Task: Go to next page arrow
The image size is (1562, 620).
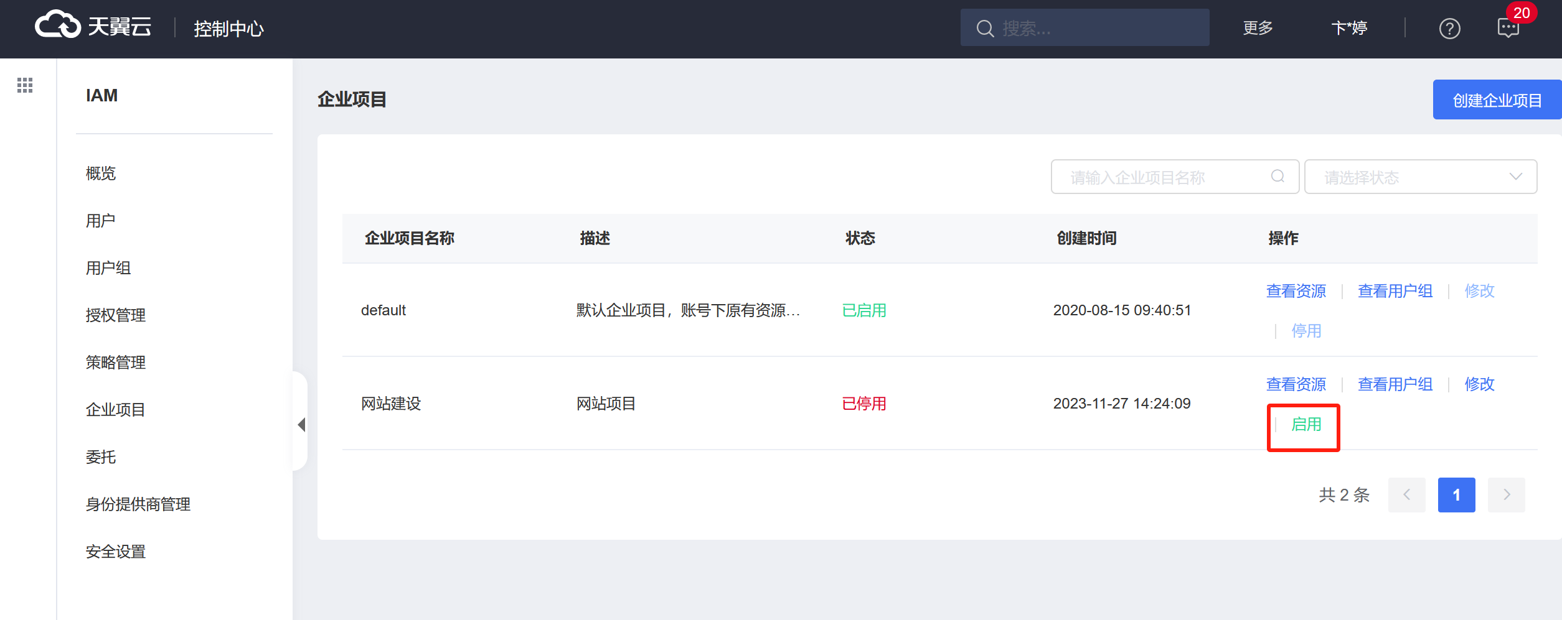Action: [1506, 495]
